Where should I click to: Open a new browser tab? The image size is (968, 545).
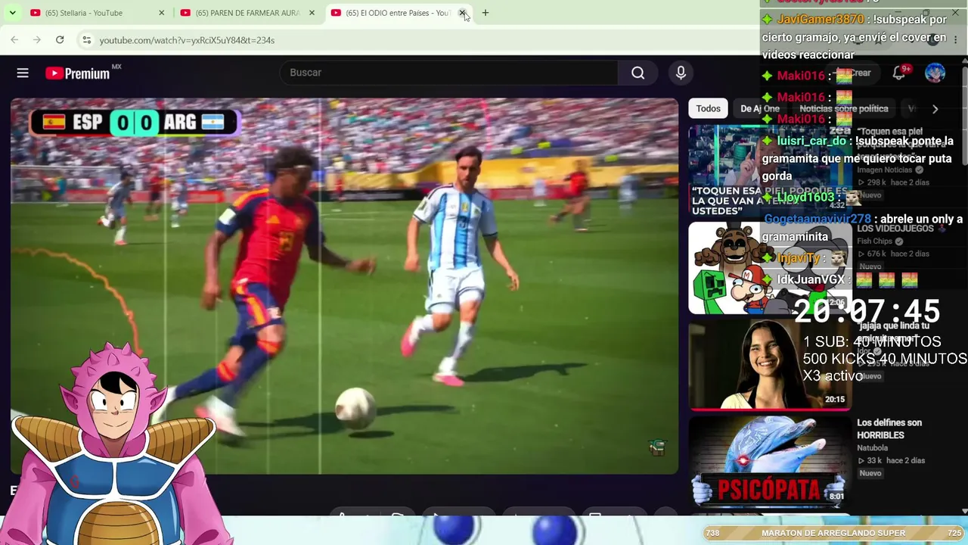click(486, 13)
